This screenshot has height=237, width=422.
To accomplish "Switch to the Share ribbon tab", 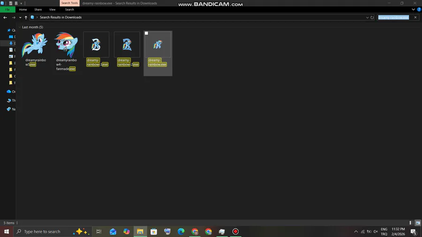I will tap(38, 9).
